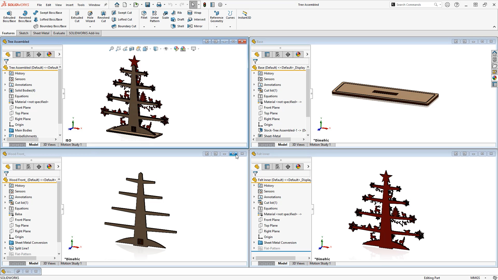Select the Extruded Boss/Base tool
This screenshot has height=280, width=498.
click(9, 16)
